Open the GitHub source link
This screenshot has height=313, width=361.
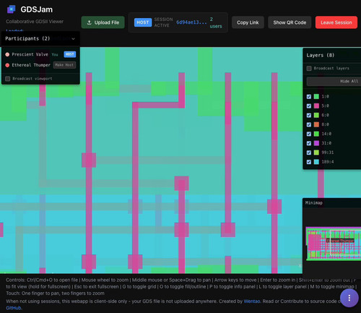14,308
